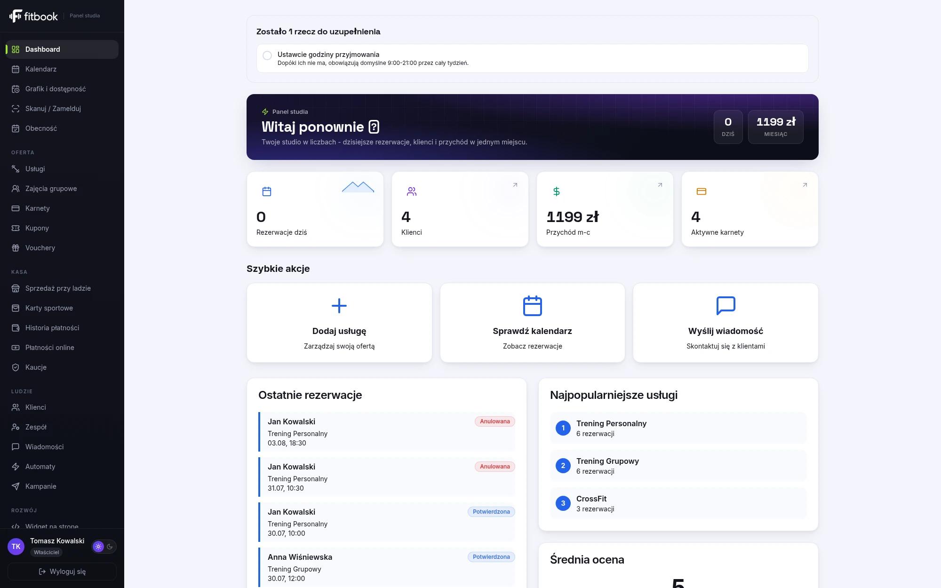Open Historia płatności menu item
This screenshot has height=588, width=941.
click(x=62, y=328)
